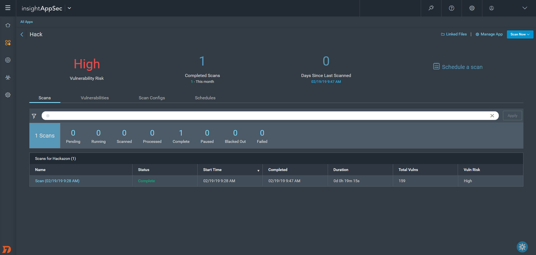
Task: Expand the insightAppSec product switcher chevron
Action: click(x=69, y=8)
